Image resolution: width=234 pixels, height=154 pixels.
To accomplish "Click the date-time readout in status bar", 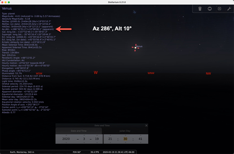I will point(118,152).
